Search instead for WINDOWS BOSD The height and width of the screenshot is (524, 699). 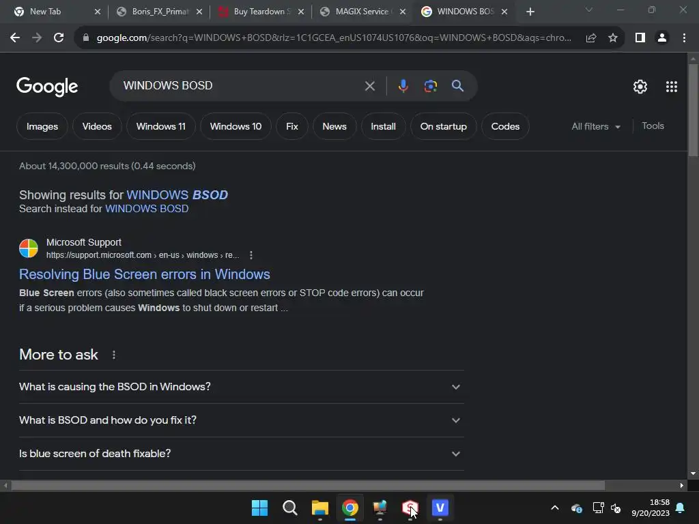click(x=147, y=209)
